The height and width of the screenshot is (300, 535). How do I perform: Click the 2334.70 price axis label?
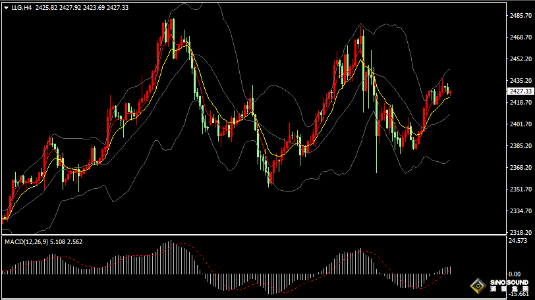520,211
